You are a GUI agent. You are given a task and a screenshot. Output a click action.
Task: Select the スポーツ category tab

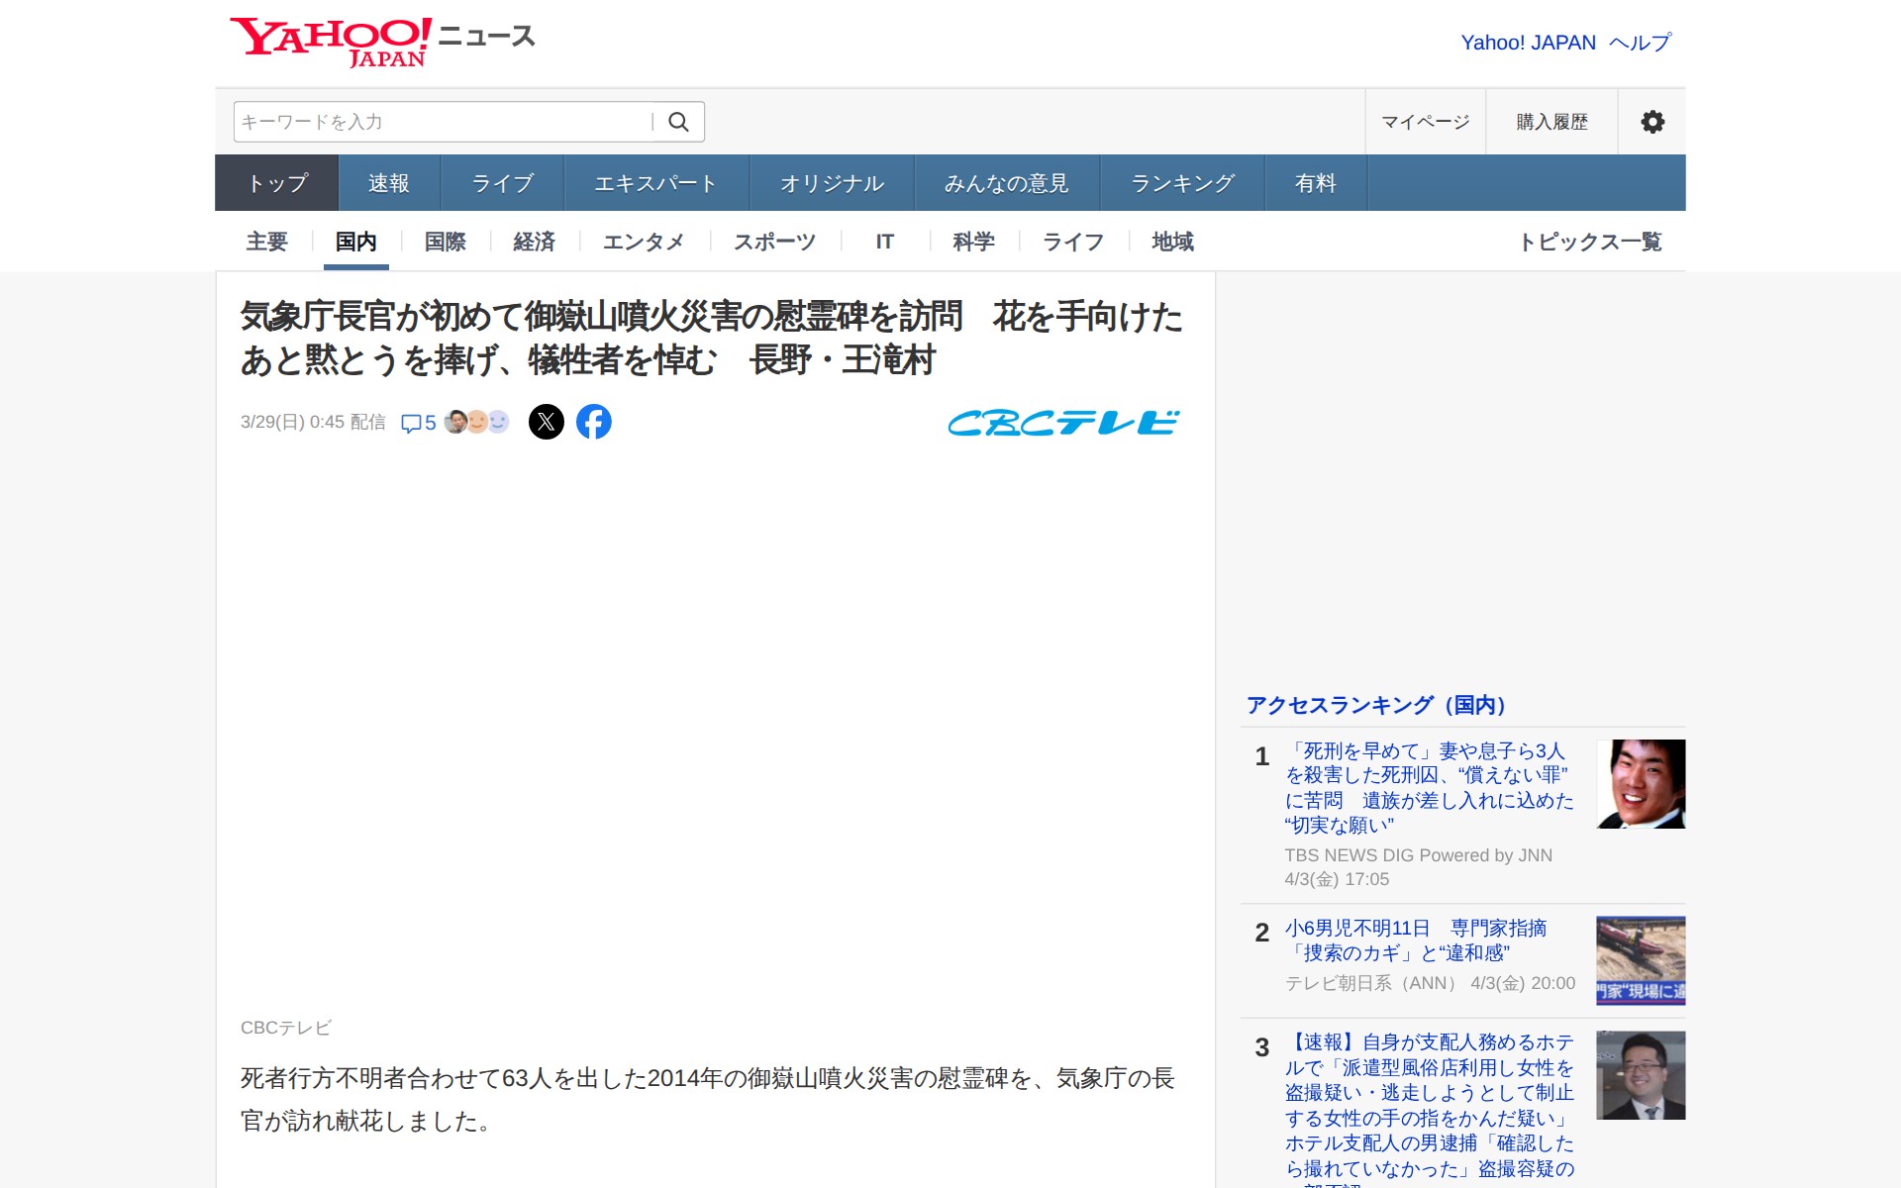[774, 242]
